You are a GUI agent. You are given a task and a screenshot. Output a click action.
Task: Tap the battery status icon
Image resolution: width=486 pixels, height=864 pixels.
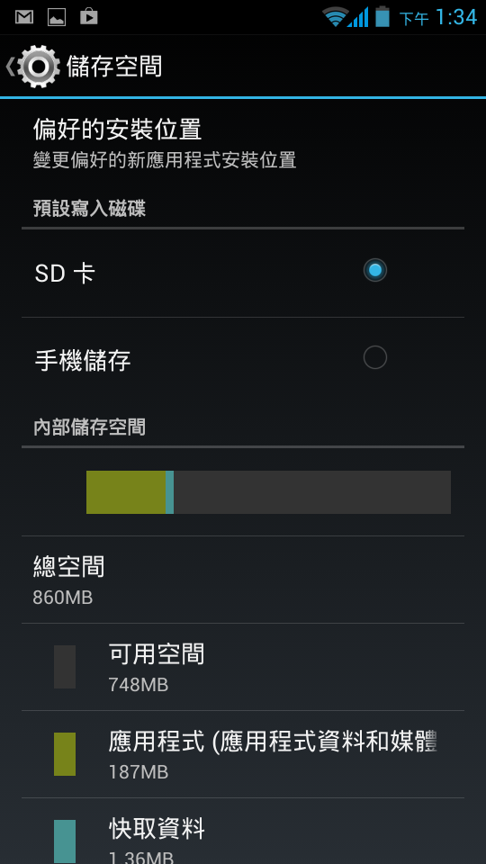[x=382, y=16]
